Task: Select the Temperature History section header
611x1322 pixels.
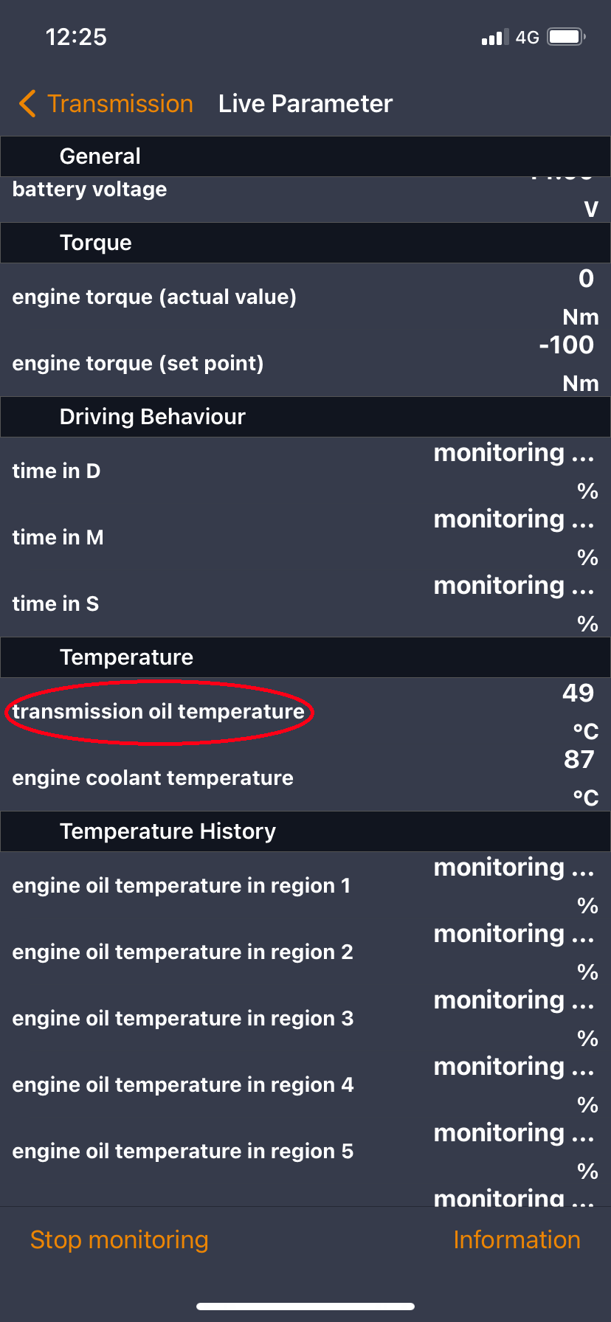Action: click(x=305, y=831)
